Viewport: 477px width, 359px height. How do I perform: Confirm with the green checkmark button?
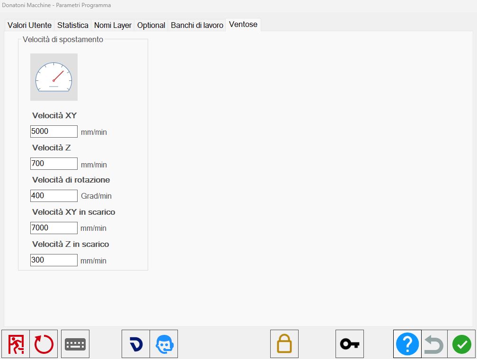point(461,344)
